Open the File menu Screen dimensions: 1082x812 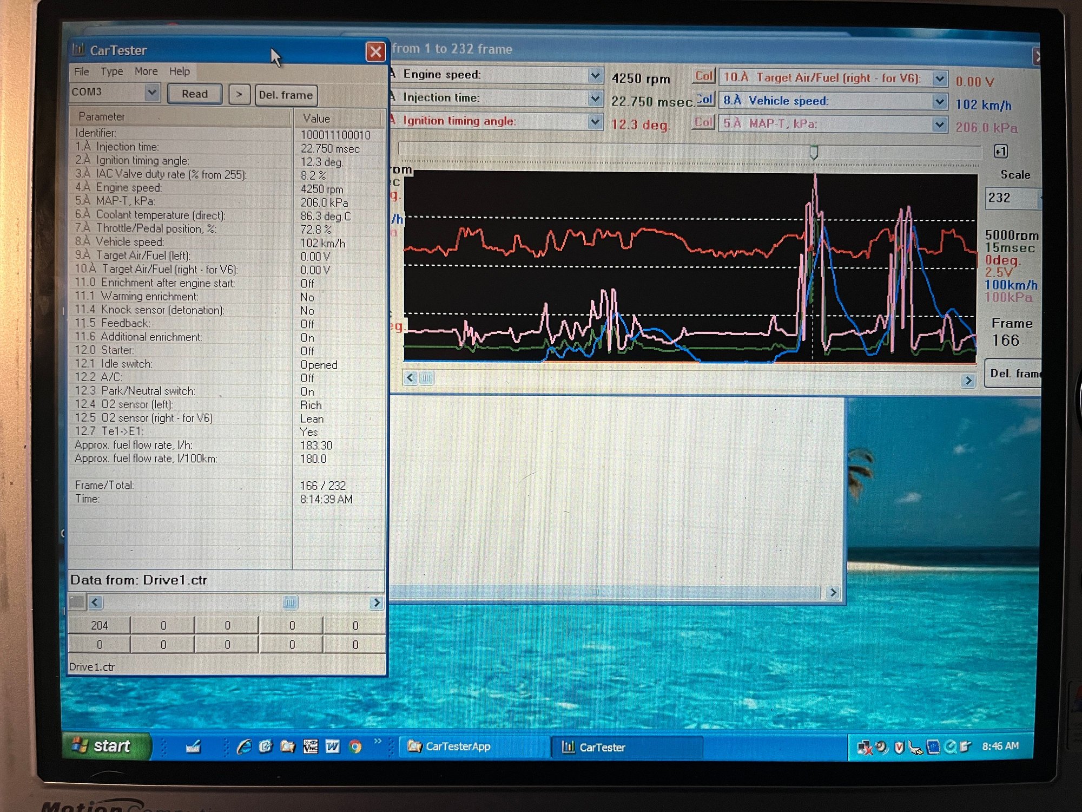tap(82, 71)
